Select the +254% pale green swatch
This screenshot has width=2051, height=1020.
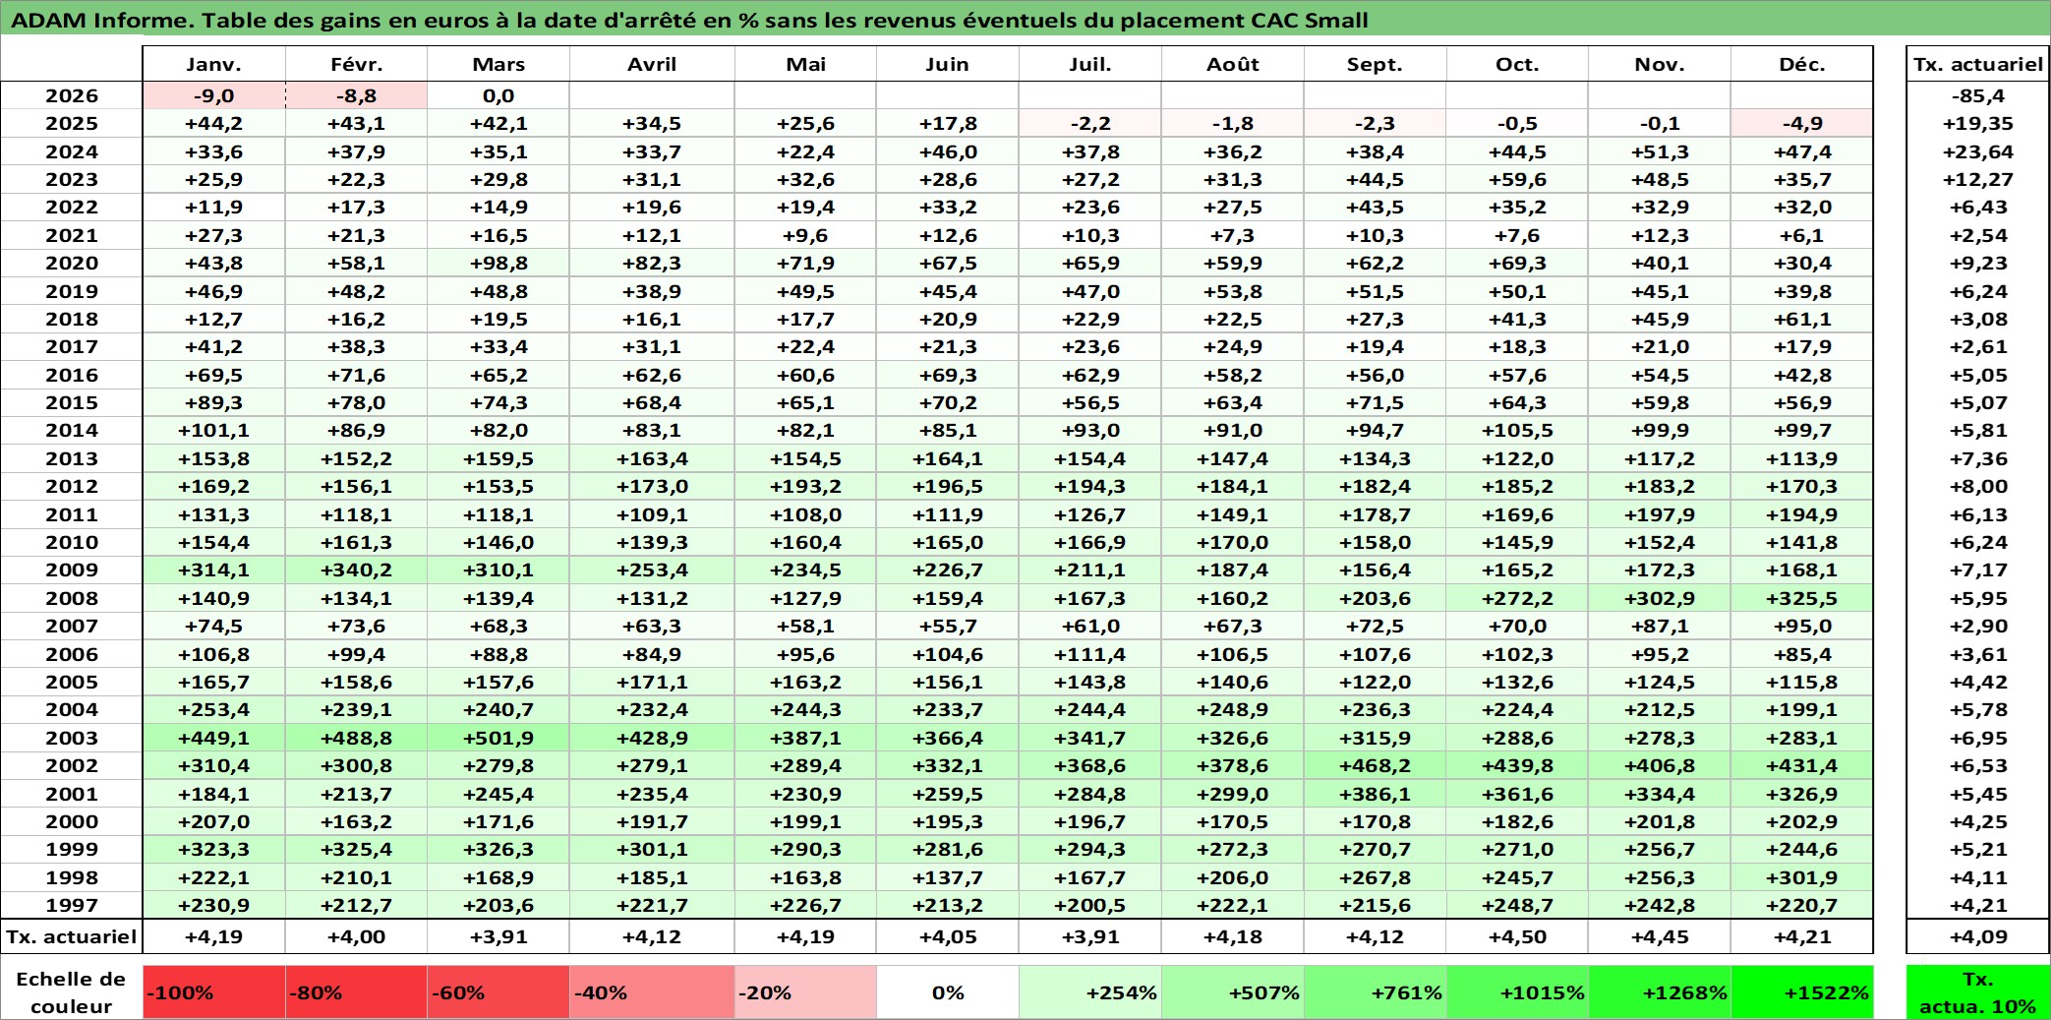1090,992
